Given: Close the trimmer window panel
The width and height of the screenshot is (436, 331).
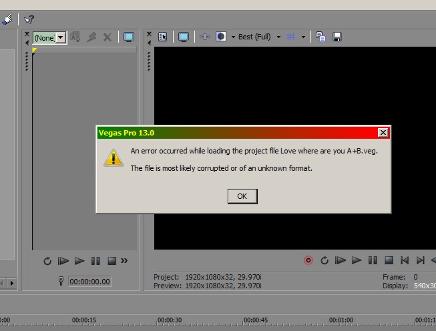Looking at the screenshot, I should [x=27, y=34].
